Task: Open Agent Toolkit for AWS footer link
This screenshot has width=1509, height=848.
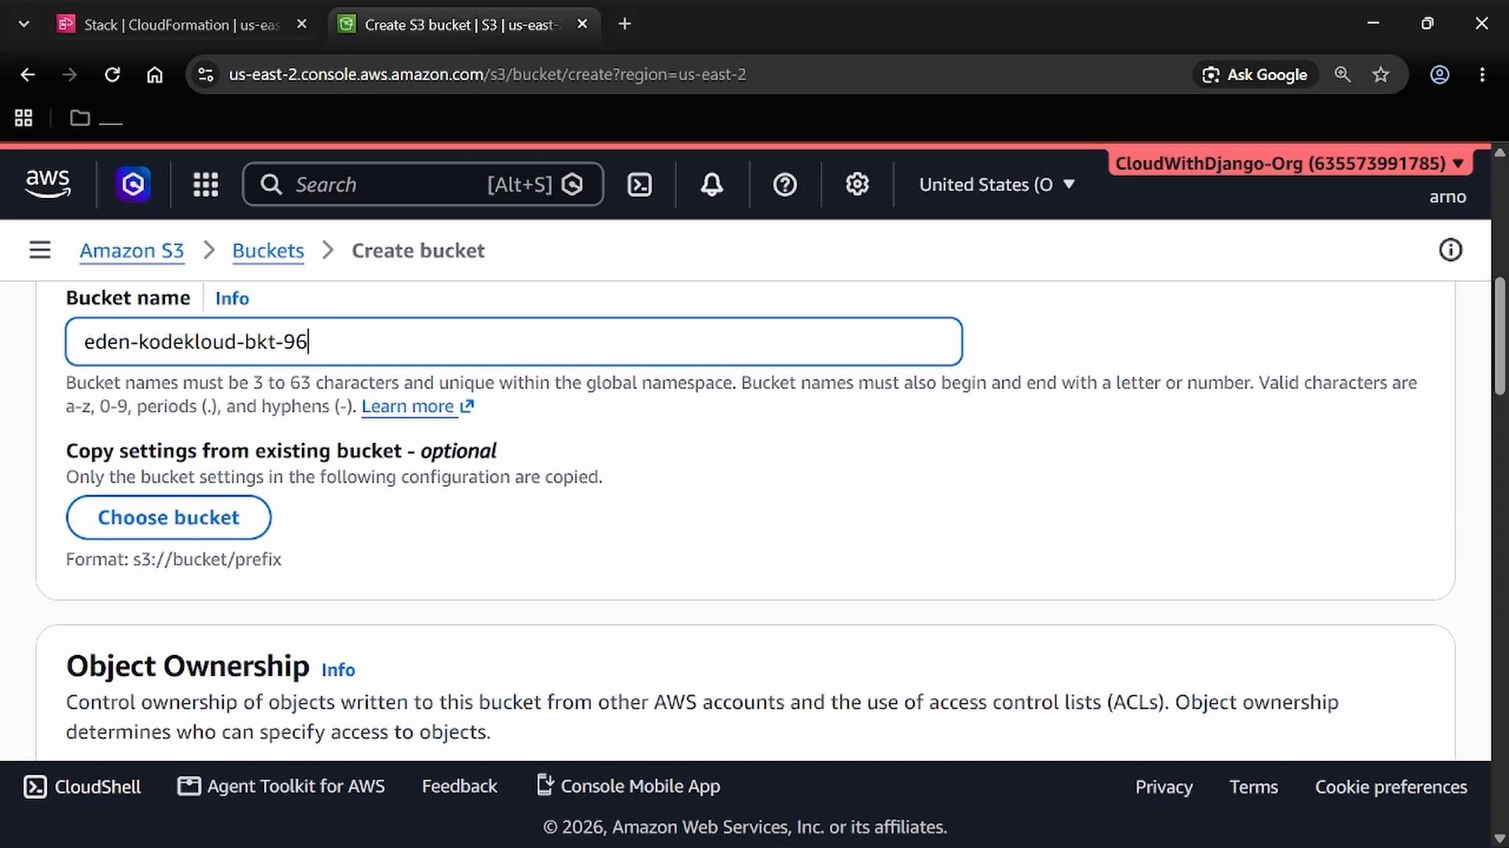Action: click(281, 787)
